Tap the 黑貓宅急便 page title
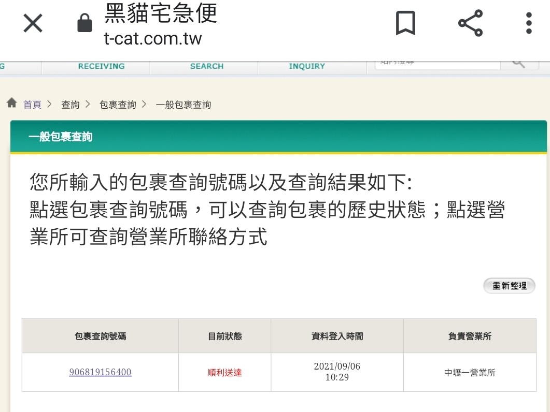Image resolution: width=550 pixels, height=412 pixels. click(x=161, y=13)
